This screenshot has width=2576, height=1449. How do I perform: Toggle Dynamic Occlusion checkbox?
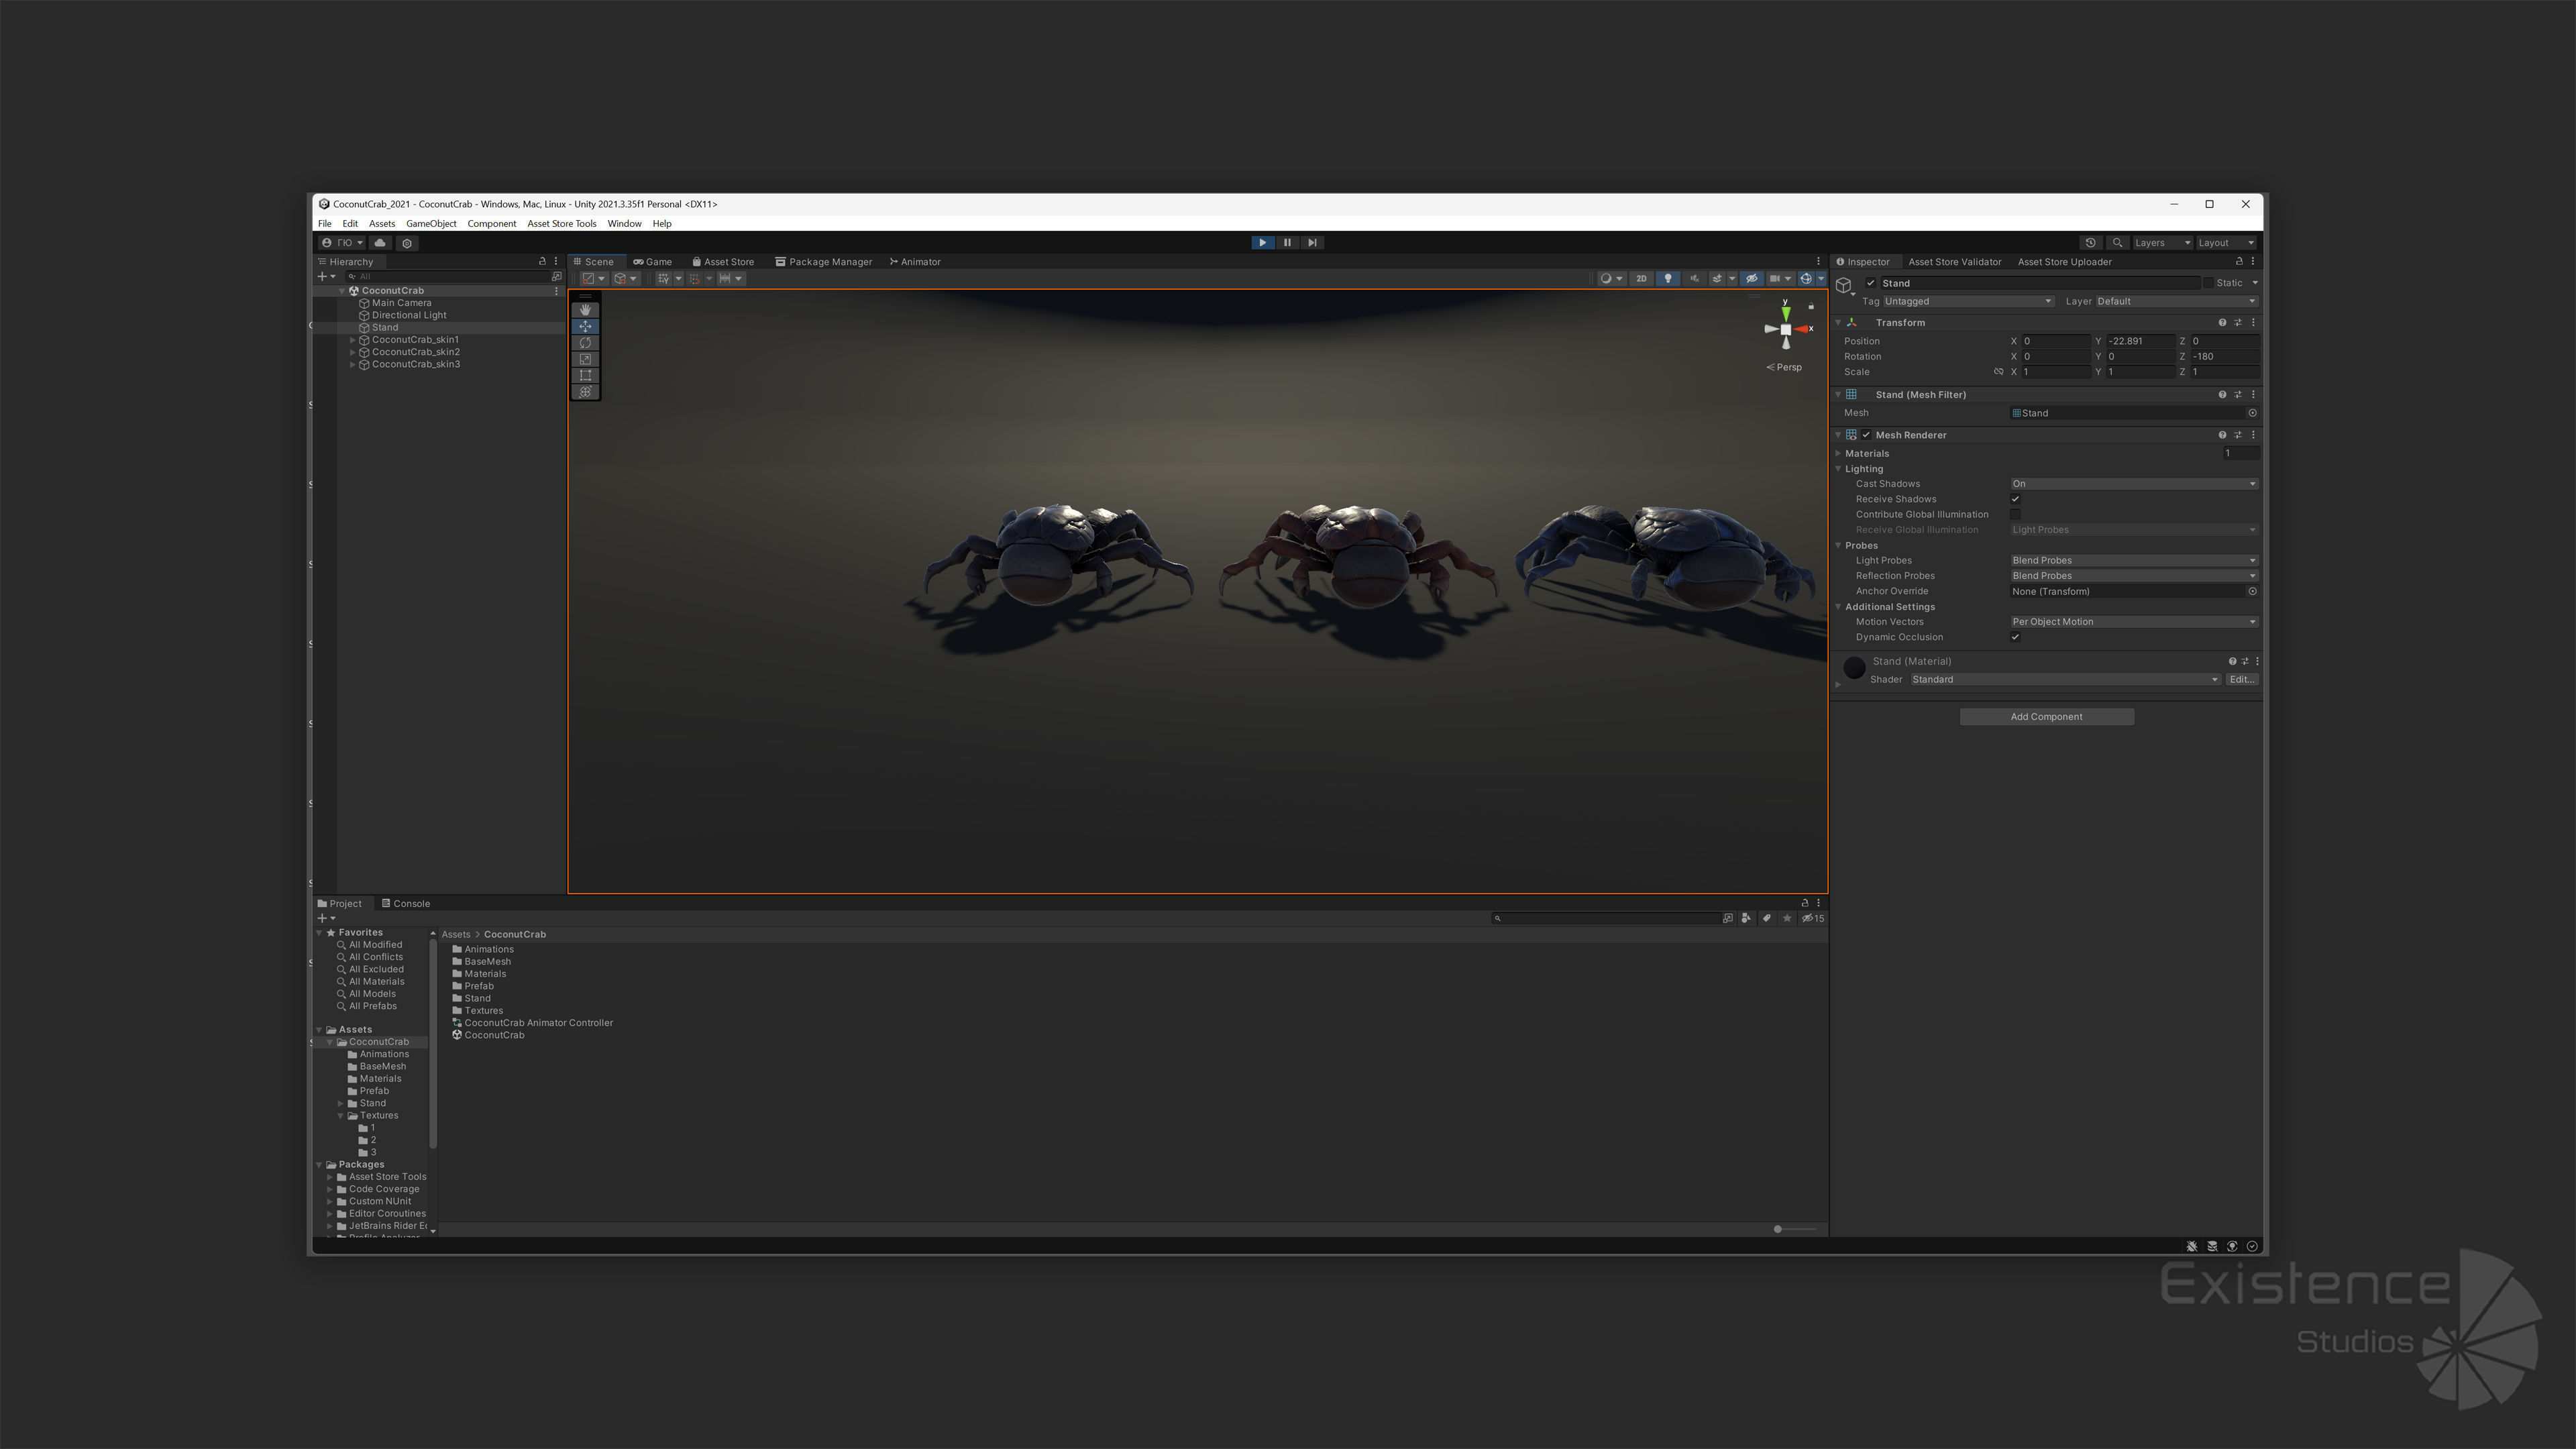click(2015, 637)
